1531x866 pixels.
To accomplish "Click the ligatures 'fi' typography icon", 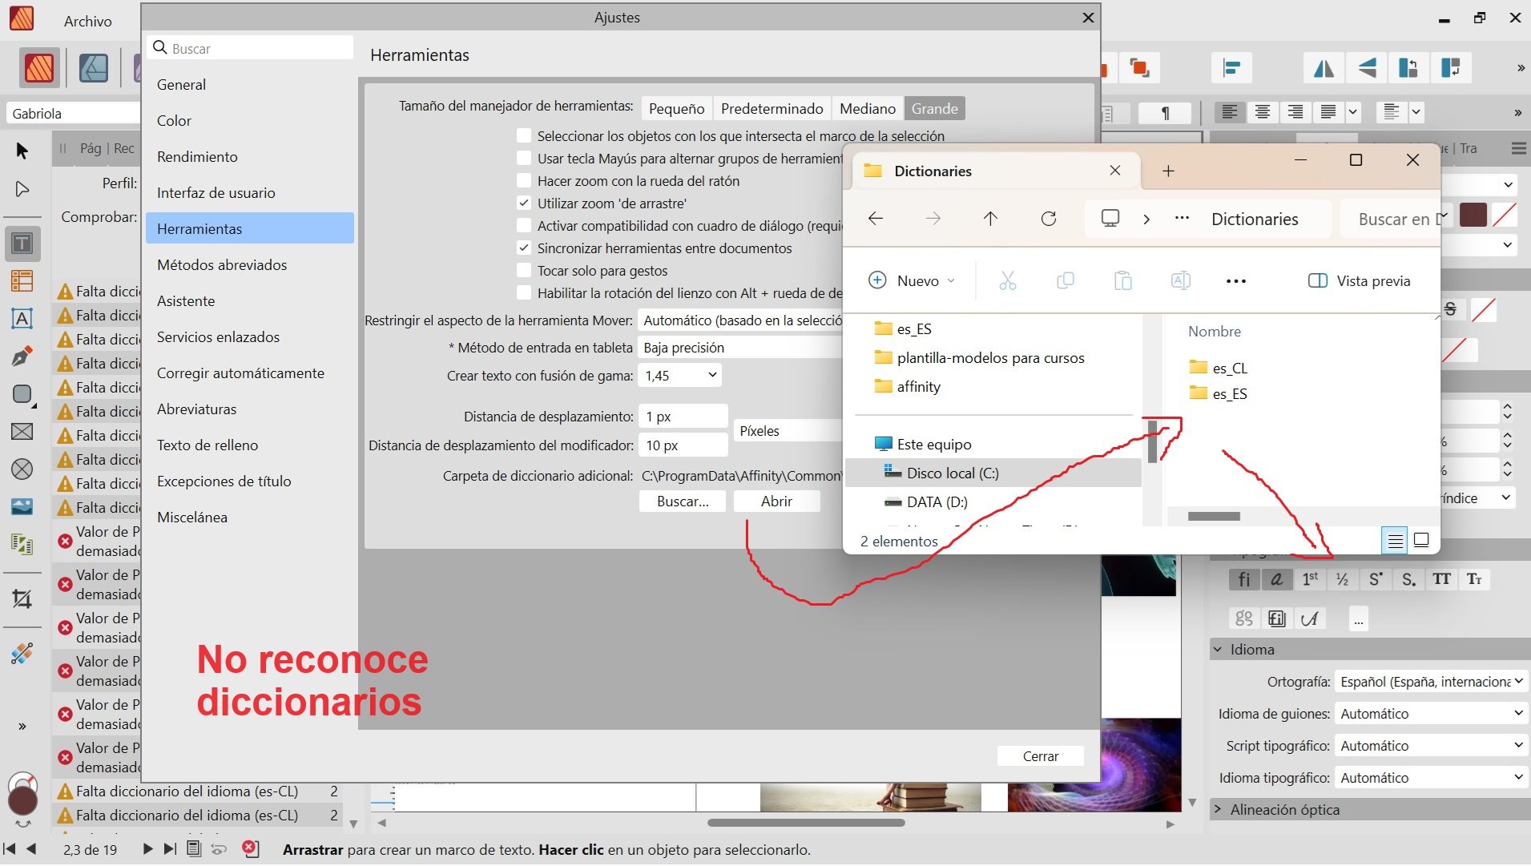I will click(1243, 579).
